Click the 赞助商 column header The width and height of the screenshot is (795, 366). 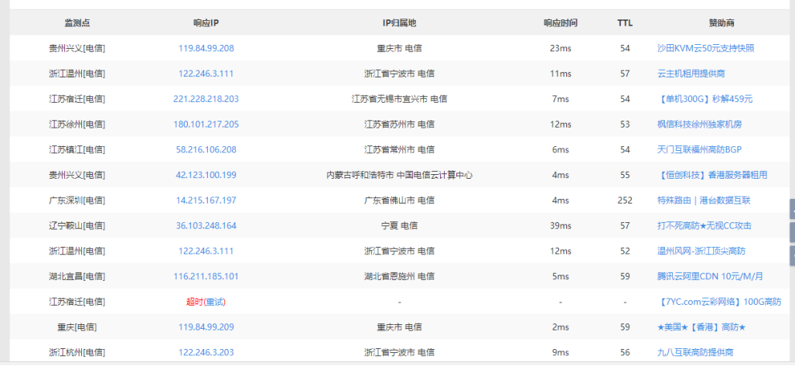tap(722, 23)
